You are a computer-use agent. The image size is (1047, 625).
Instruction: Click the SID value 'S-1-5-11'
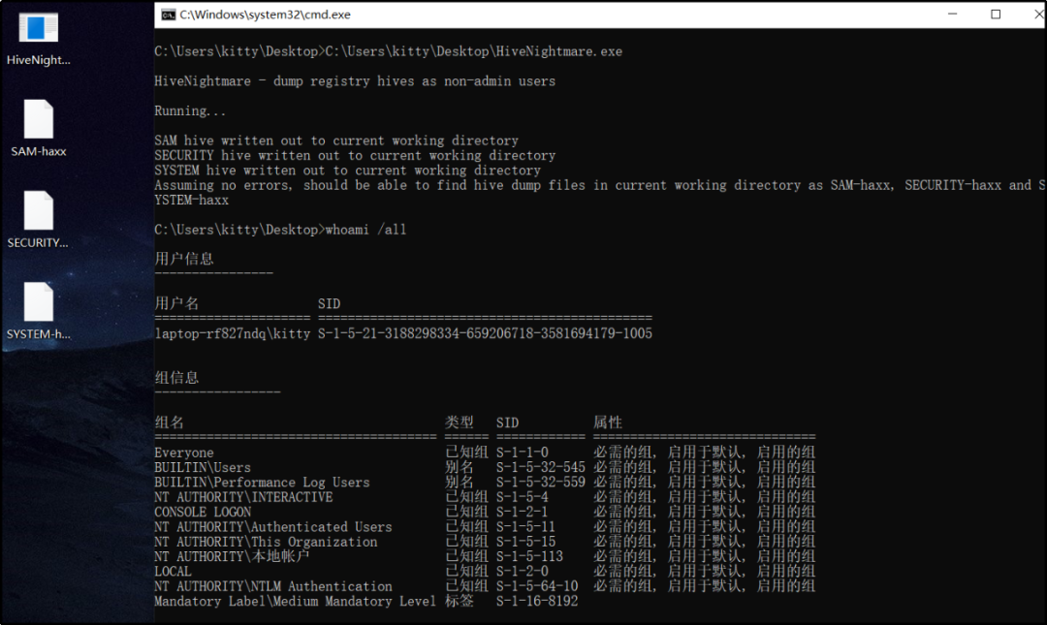526,527
